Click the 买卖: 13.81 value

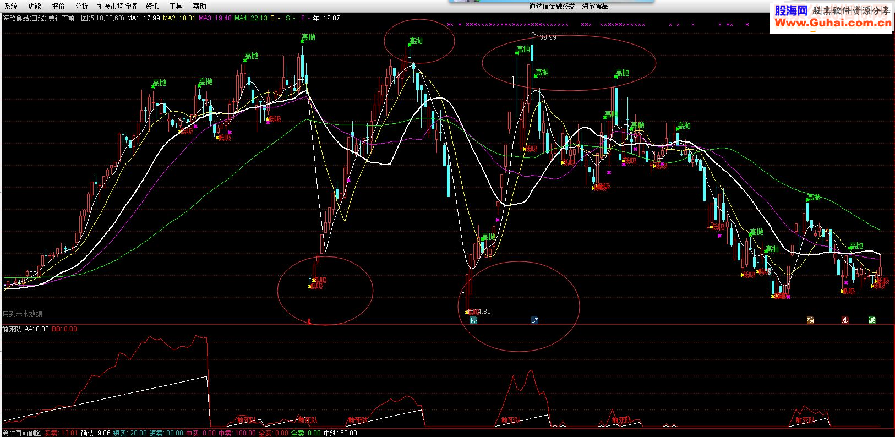coord(61,433)
